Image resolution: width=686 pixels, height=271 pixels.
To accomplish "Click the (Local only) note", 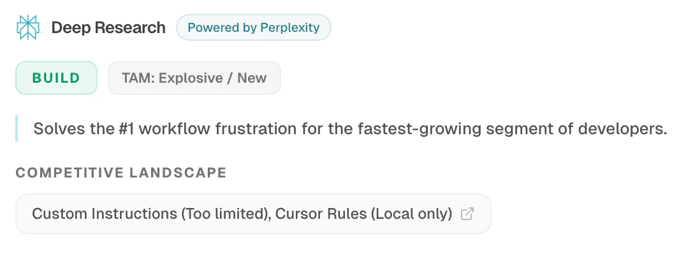I will tap(412, 214).
